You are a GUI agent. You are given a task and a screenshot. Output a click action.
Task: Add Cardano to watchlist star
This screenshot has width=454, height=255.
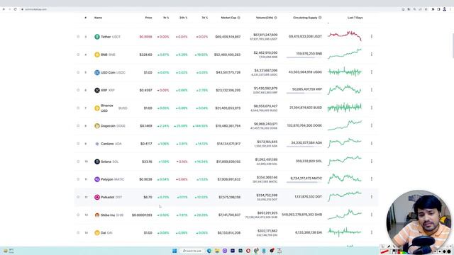[78, 144]
